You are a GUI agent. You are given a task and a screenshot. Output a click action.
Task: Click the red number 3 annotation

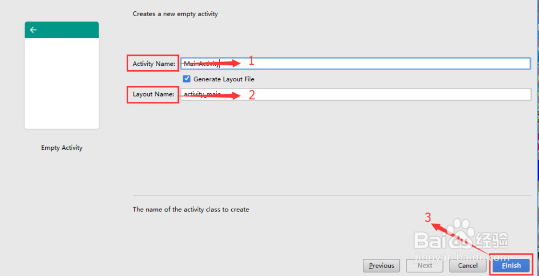click(x=427, y=218)
